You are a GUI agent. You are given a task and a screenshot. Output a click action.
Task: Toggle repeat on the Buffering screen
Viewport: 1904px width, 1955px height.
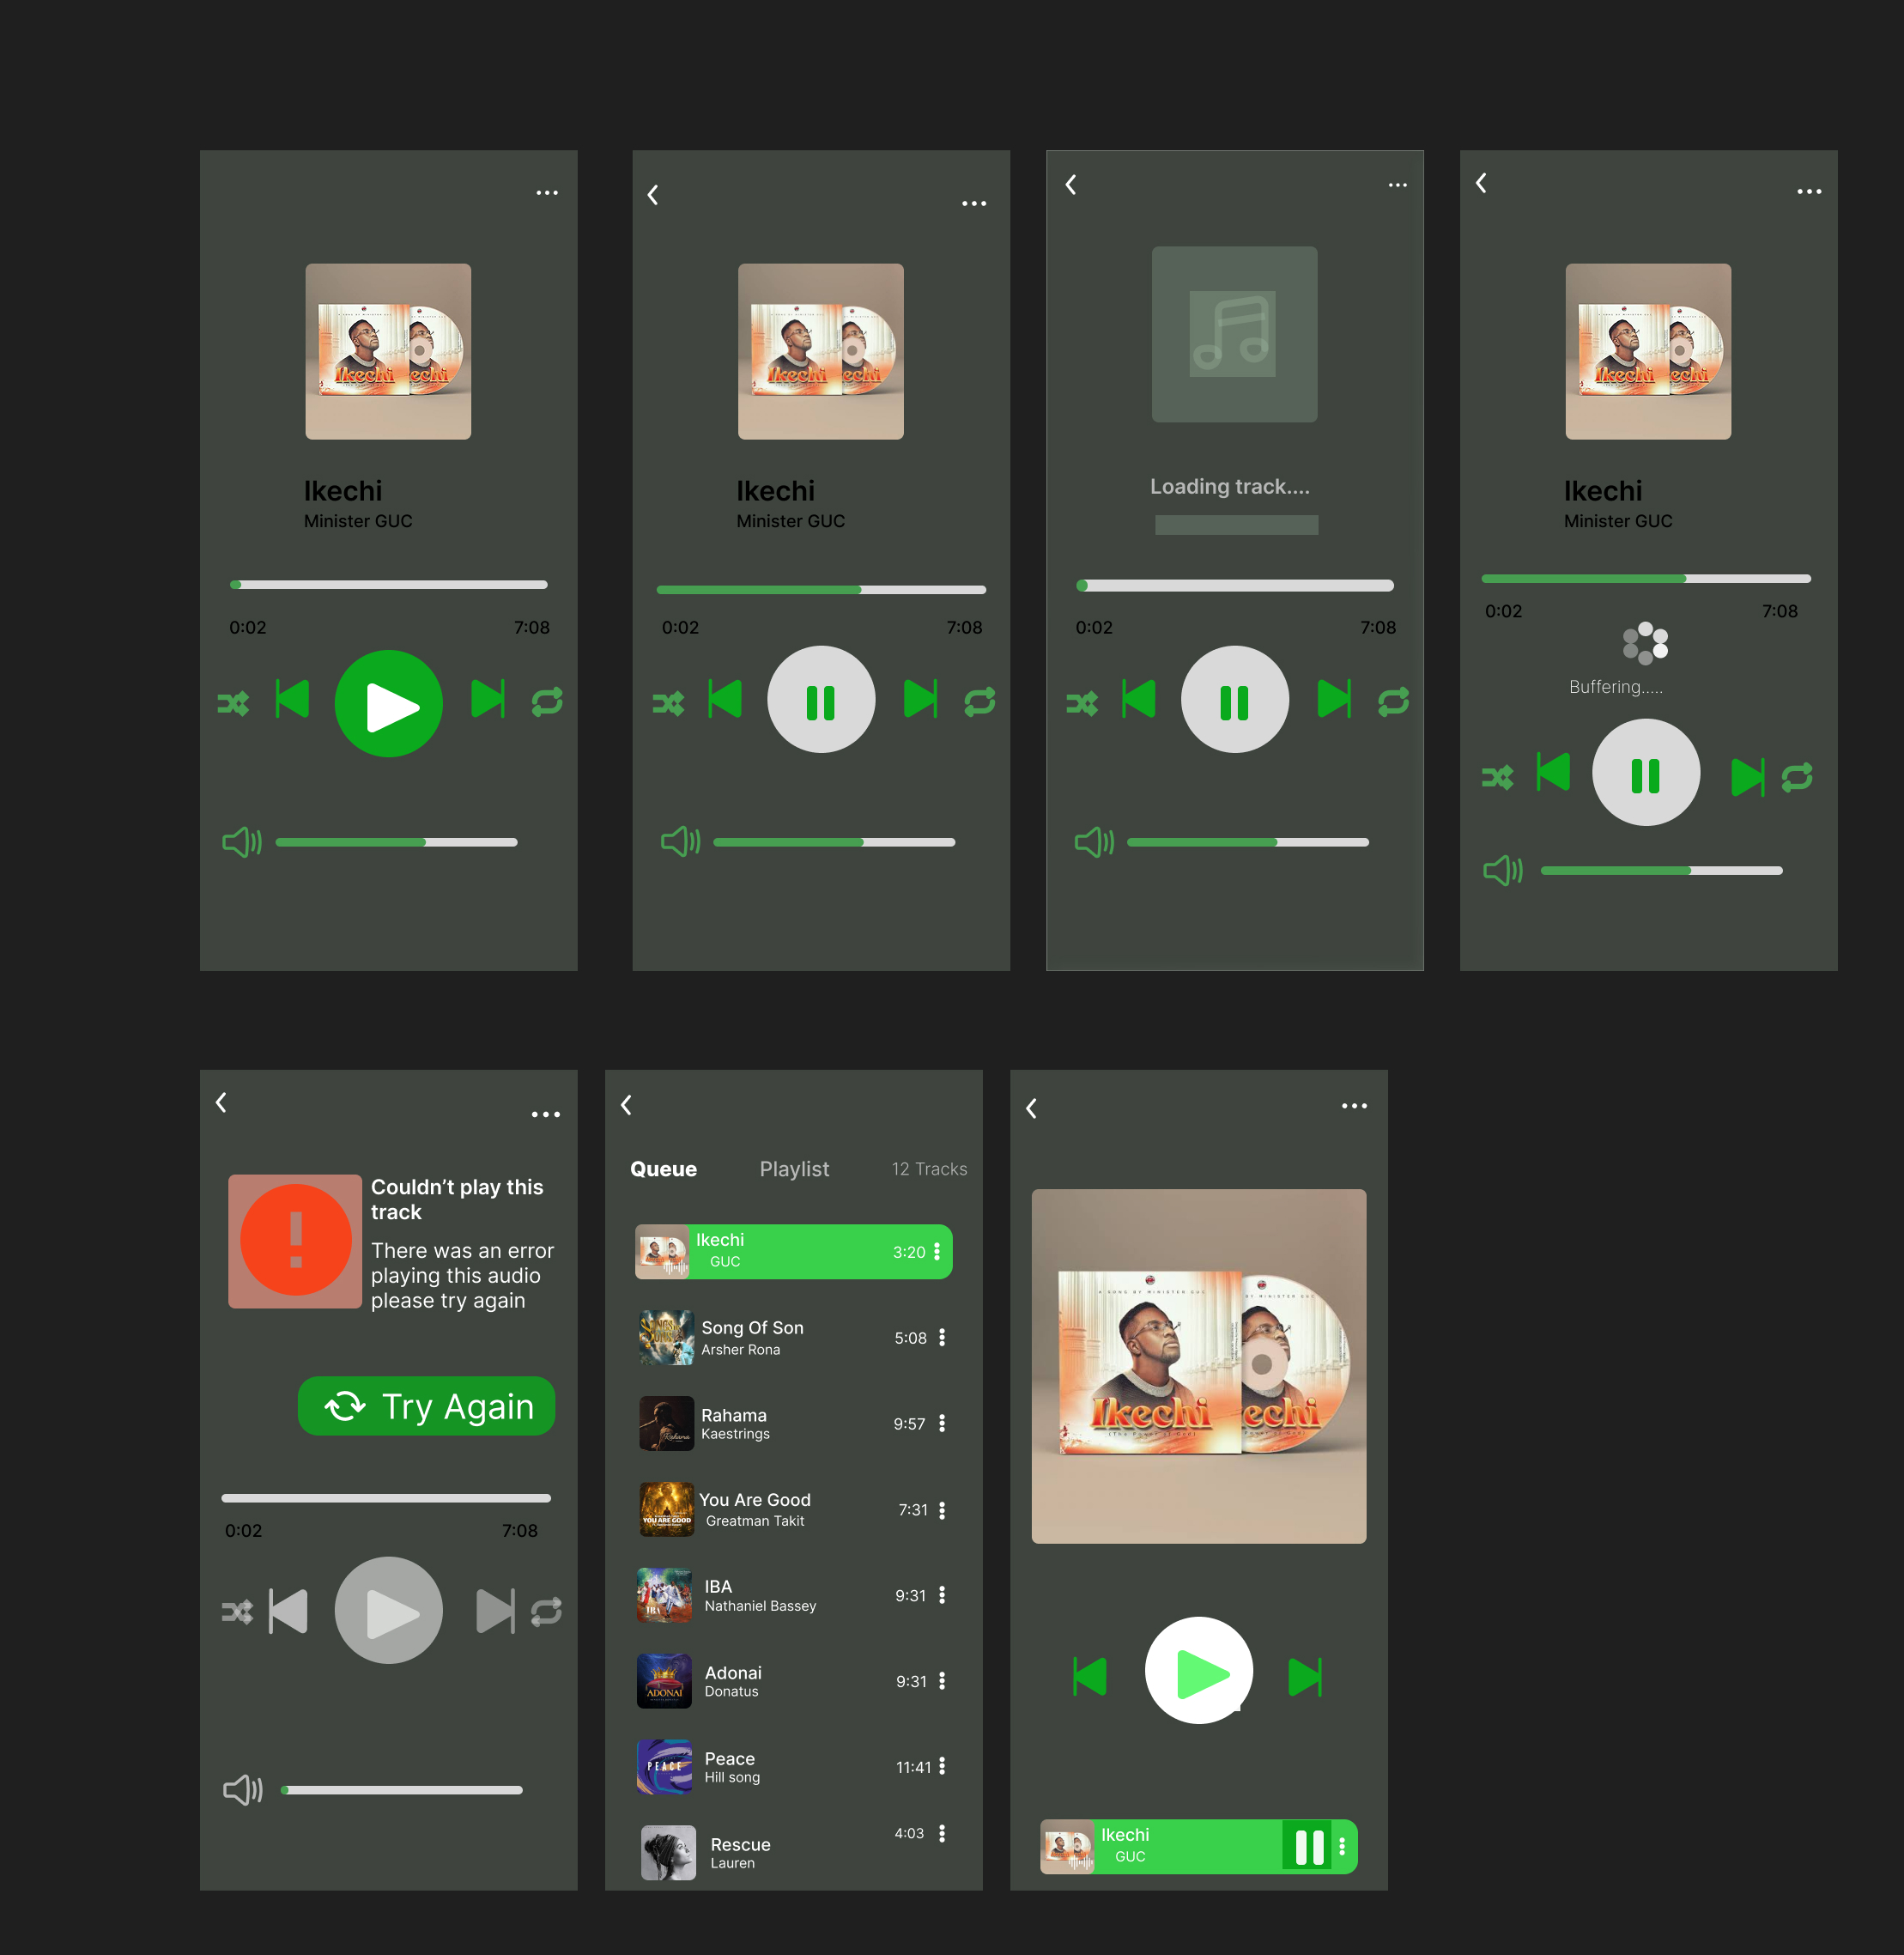click(1797, 777)
